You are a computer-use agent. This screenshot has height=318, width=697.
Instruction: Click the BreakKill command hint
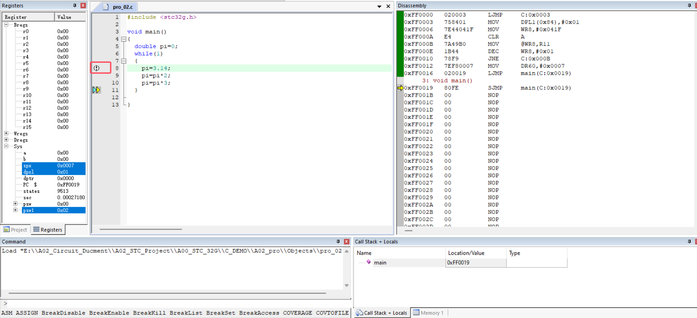click(149, 313)
